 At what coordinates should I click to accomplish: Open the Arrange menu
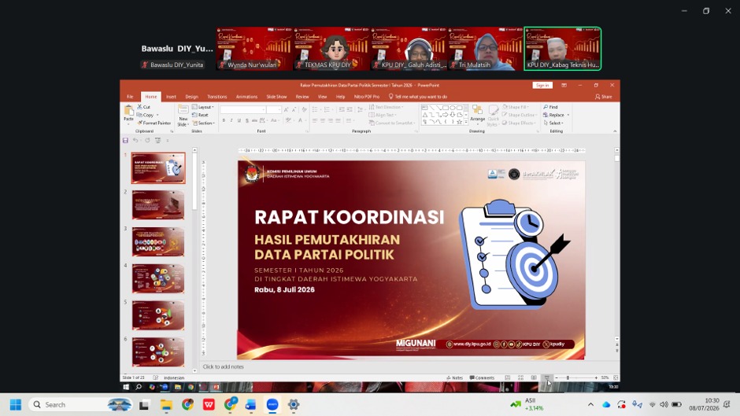[x=477, y=113]
